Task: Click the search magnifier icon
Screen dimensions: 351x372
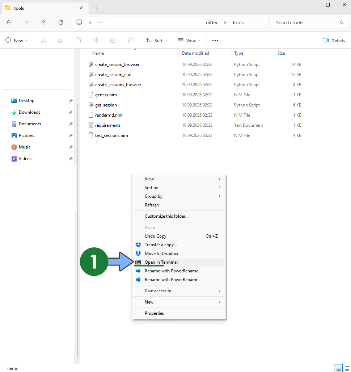Action: 342,22
